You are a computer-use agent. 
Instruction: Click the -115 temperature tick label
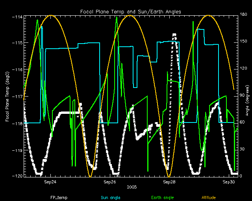(x=17, y=43)
